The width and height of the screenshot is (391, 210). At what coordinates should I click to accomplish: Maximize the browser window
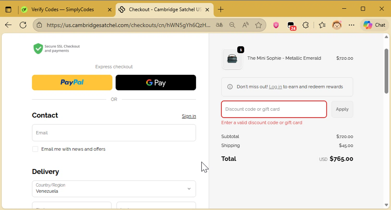coord(363,9)
